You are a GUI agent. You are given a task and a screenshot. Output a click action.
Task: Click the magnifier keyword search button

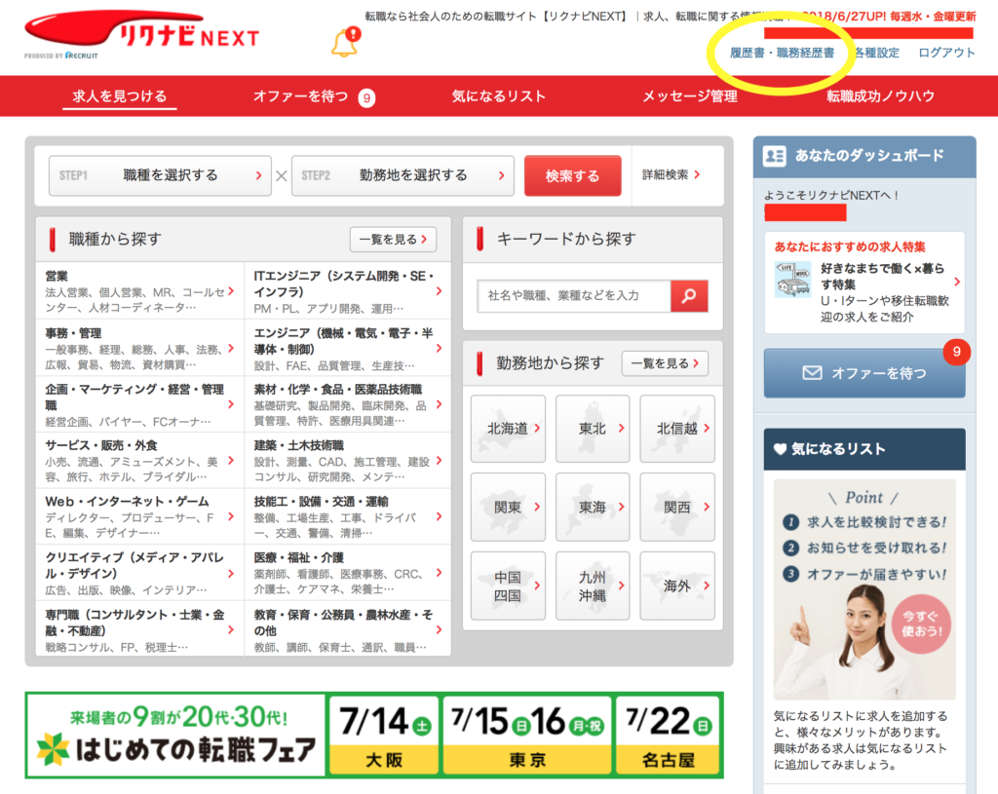pyautogui.click(x=689, y=296)
